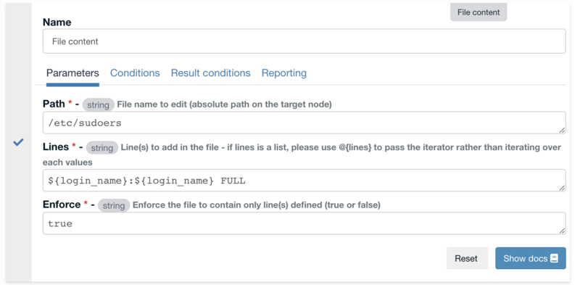Click the Lines field with login_name value

[304, 181]
